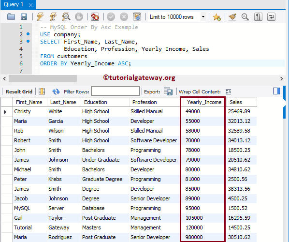Select the cell 'Garcia'

64,121
